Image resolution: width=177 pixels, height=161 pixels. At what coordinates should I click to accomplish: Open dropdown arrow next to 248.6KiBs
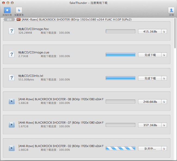click(164, 102)
